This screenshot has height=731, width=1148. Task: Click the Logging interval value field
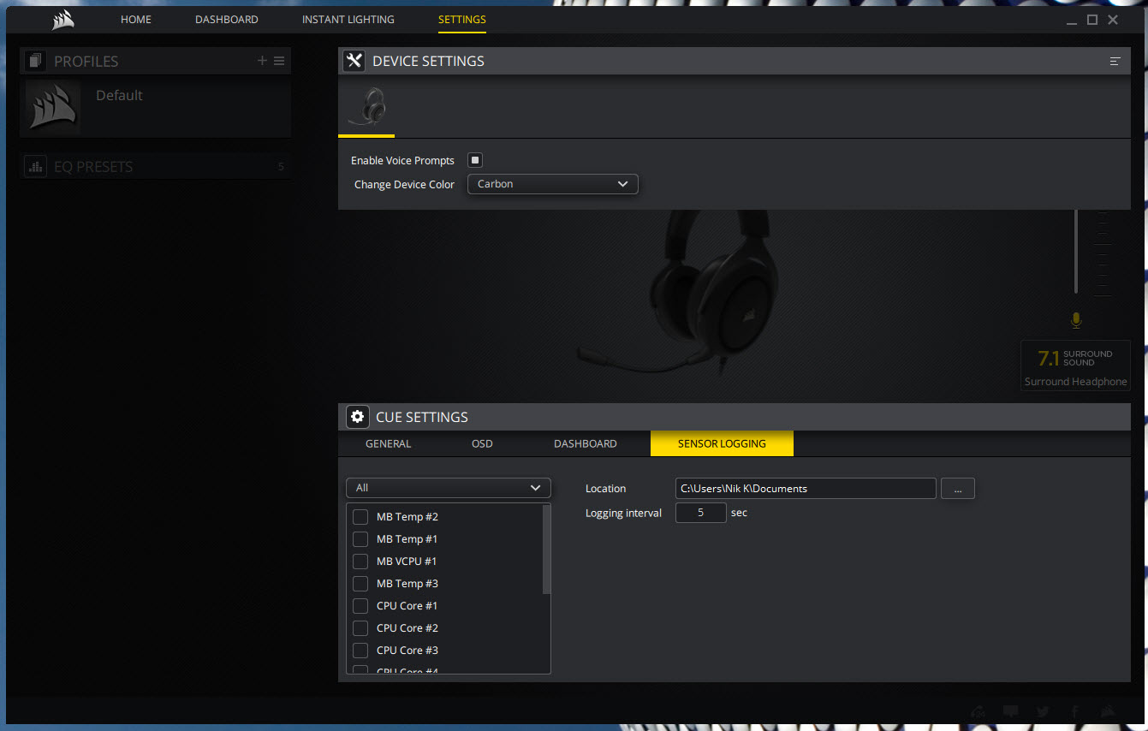pos(701,513)
